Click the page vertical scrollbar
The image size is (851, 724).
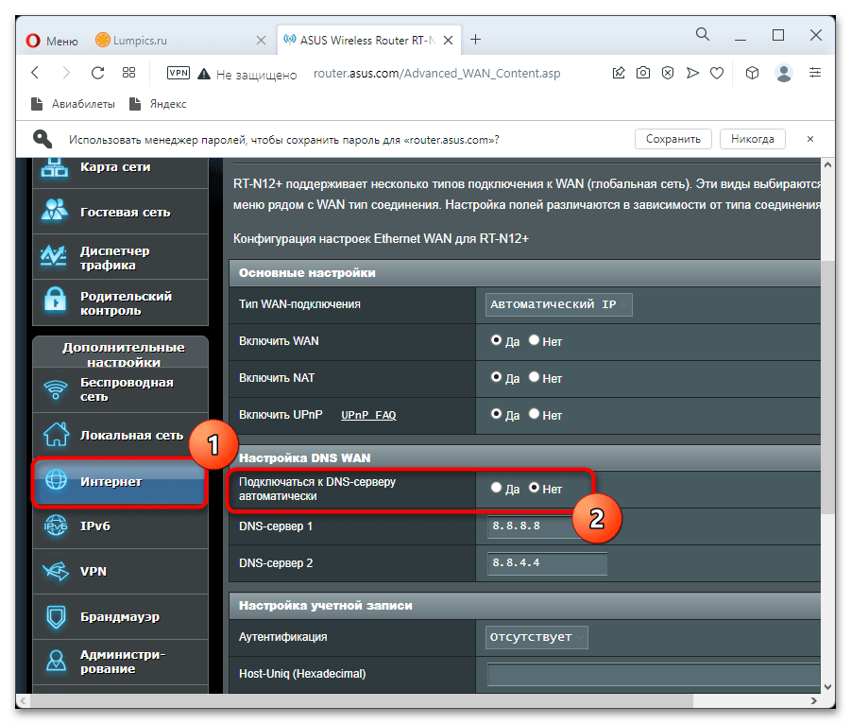tap(825, 378)
